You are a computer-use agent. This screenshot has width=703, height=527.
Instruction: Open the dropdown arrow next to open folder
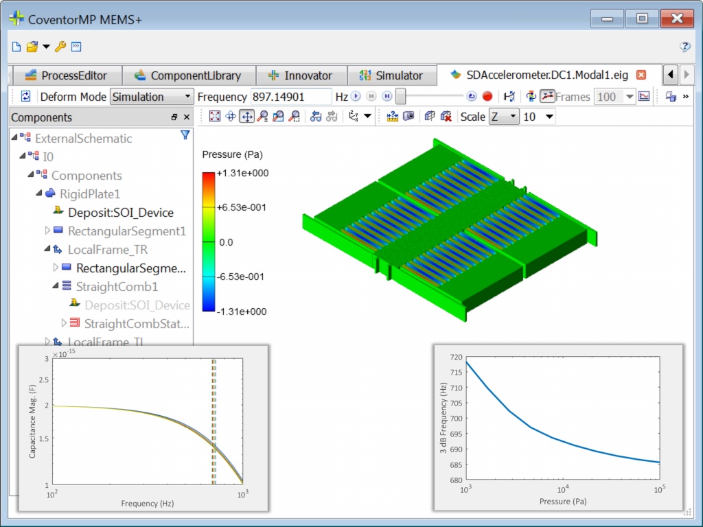click(x=46, y=47)
